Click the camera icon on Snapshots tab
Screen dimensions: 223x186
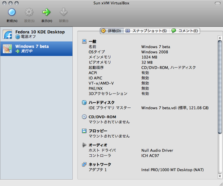coord(128,31)
